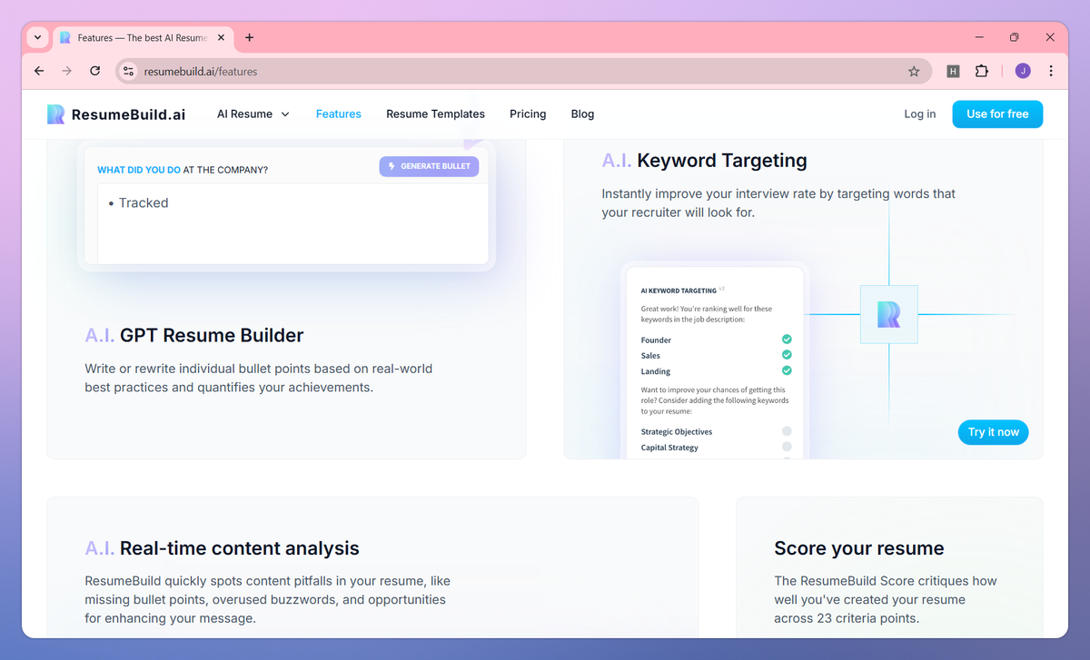1090x660 pixels.
Task: Click the A.I. Real-time content analysis heading
Action: click(223, 548)
